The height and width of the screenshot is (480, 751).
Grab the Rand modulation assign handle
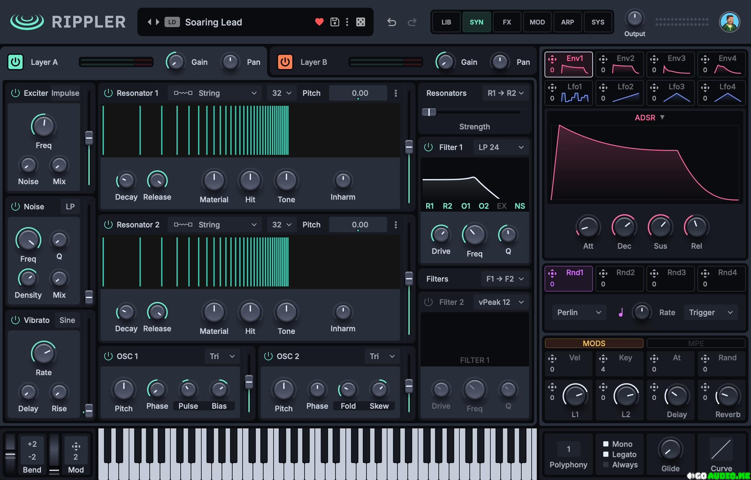(705, 358)
